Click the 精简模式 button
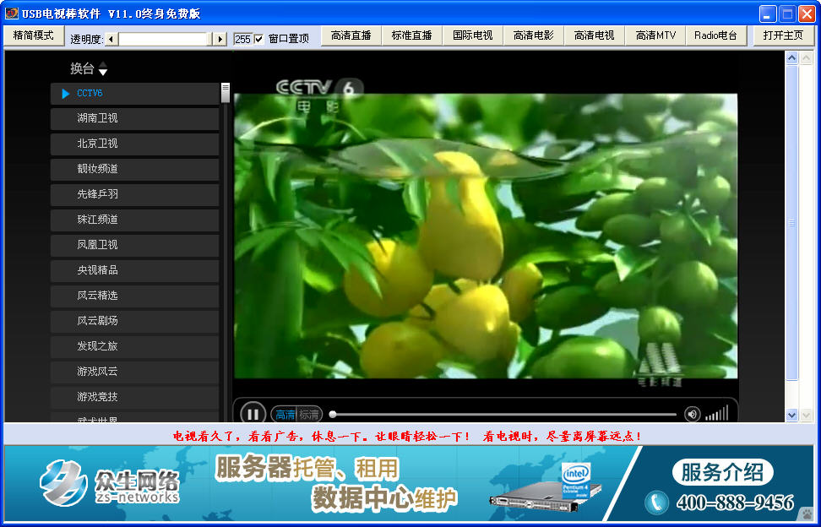 [x=33, y=35]
